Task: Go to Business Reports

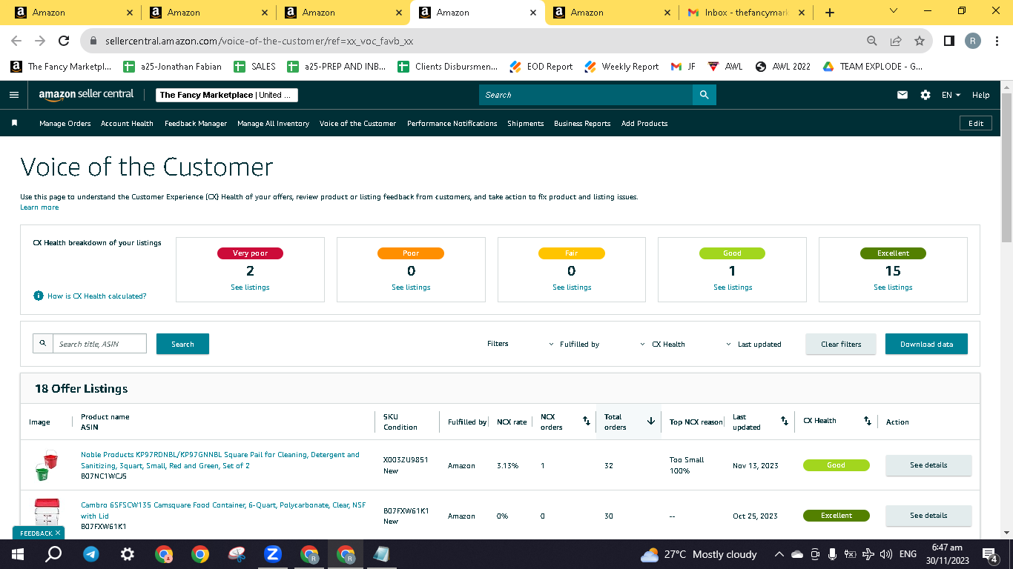Action: (x=582, y=124)
